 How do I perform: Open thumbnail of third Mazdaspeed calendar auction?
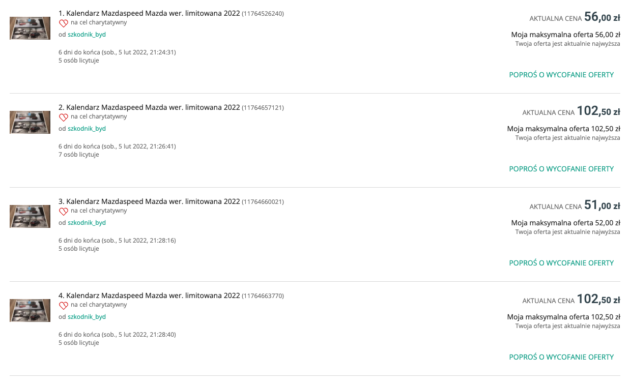(x=30, y=216)
